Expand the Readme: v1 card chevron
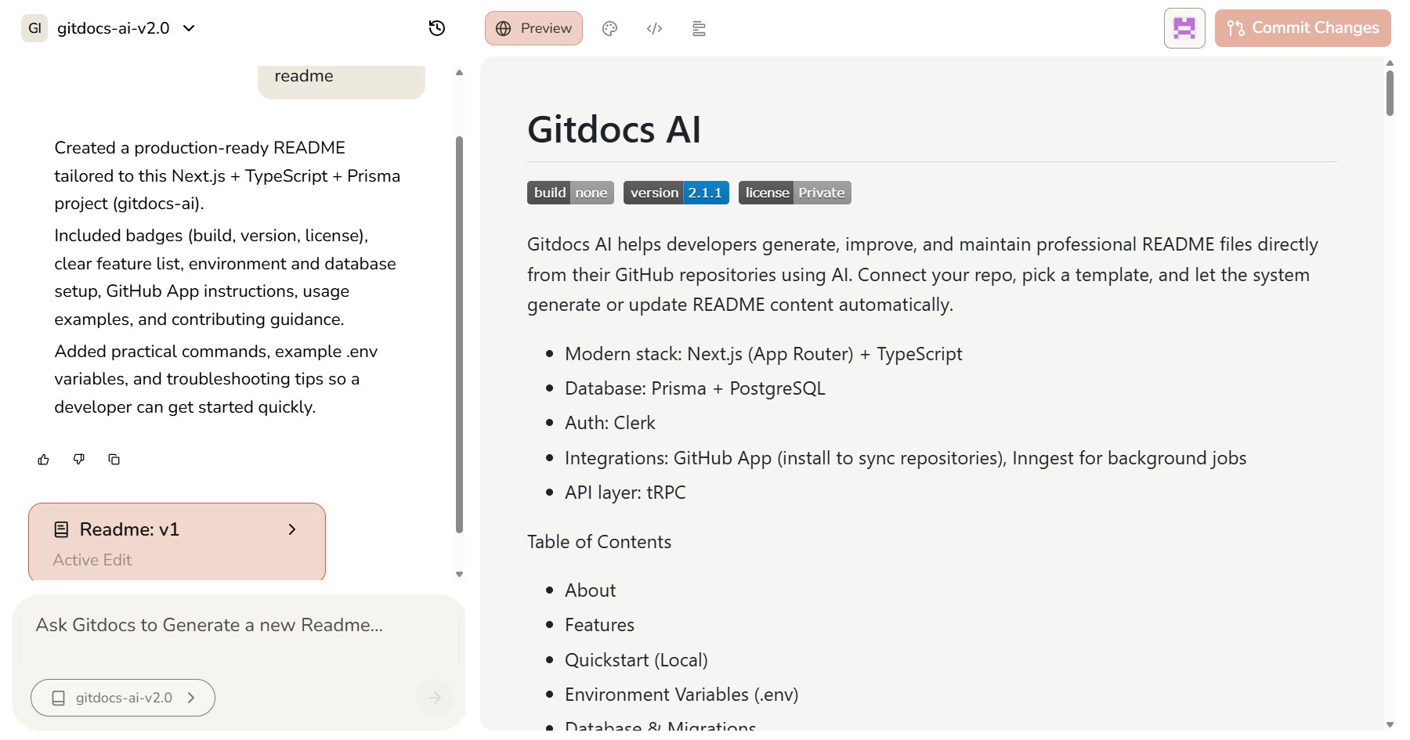 (292, 529)
